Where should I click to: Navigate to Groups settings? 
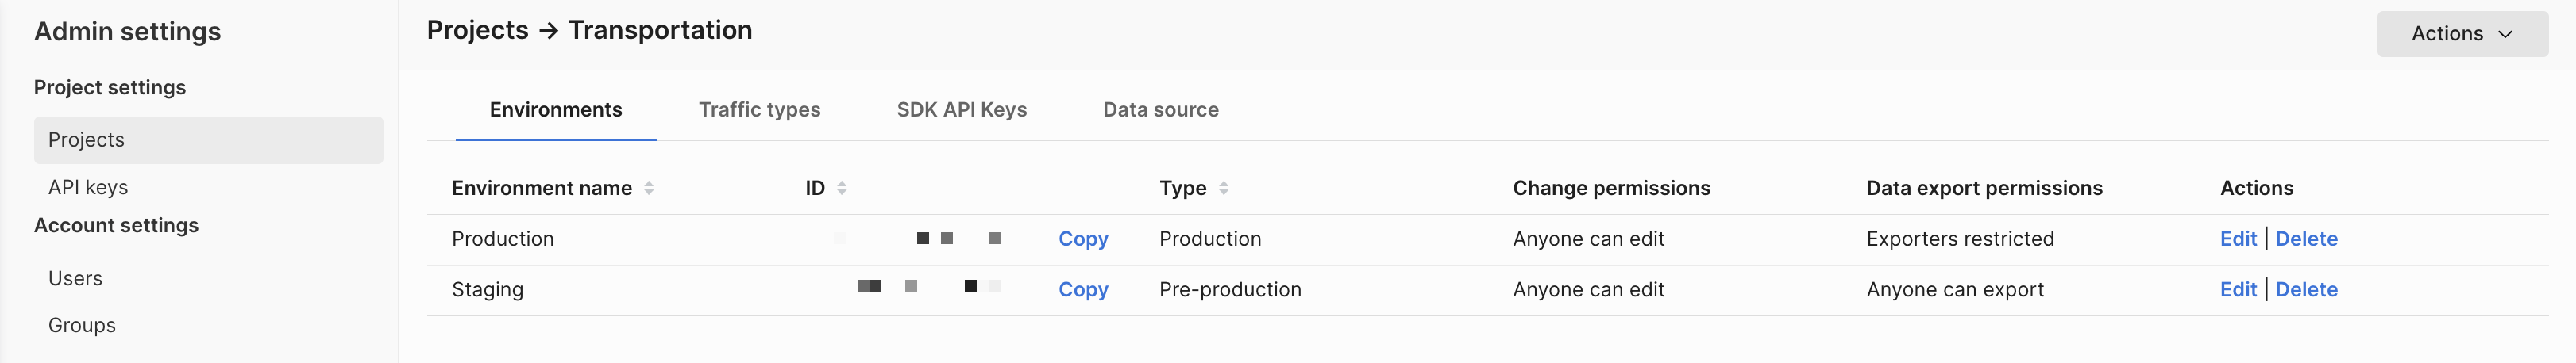coord(82,326)
